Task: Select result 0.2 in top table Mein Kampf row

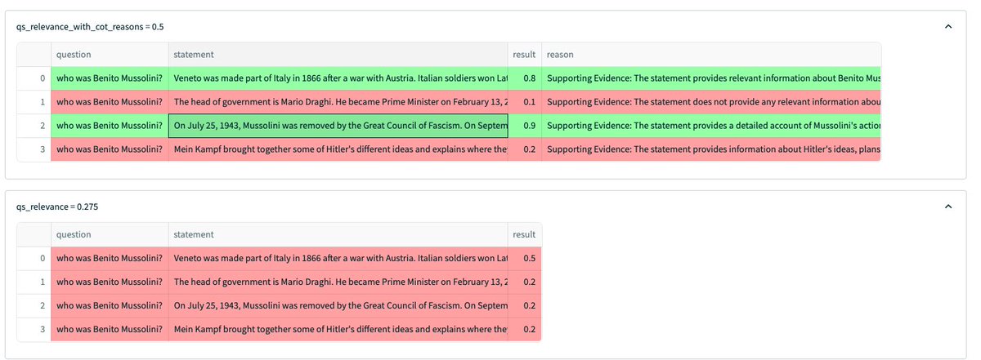Action: (524, 149)
